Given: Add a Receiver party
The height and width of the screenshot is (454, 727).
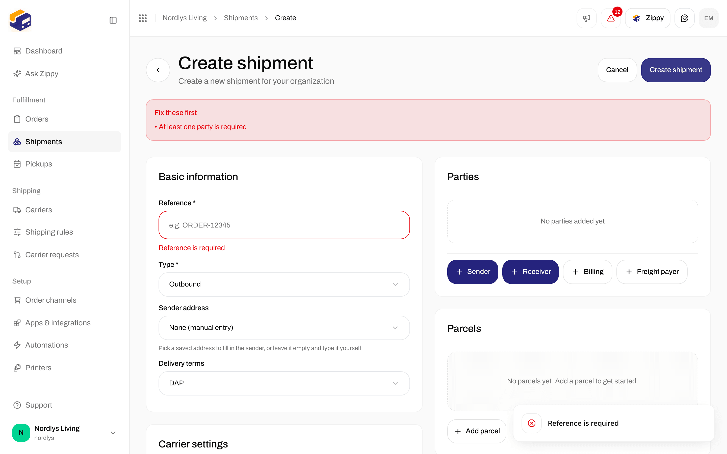Looking at the screenshot, I should [531, 272].
